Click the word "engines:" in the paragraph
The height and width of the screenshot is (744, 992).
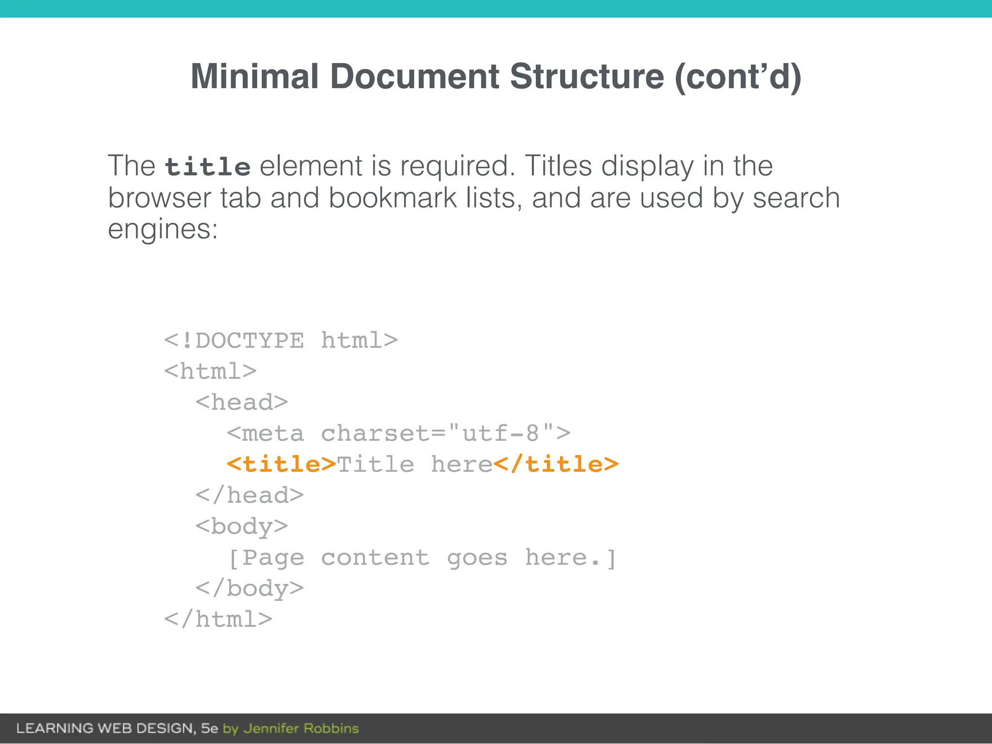(163, 230)
